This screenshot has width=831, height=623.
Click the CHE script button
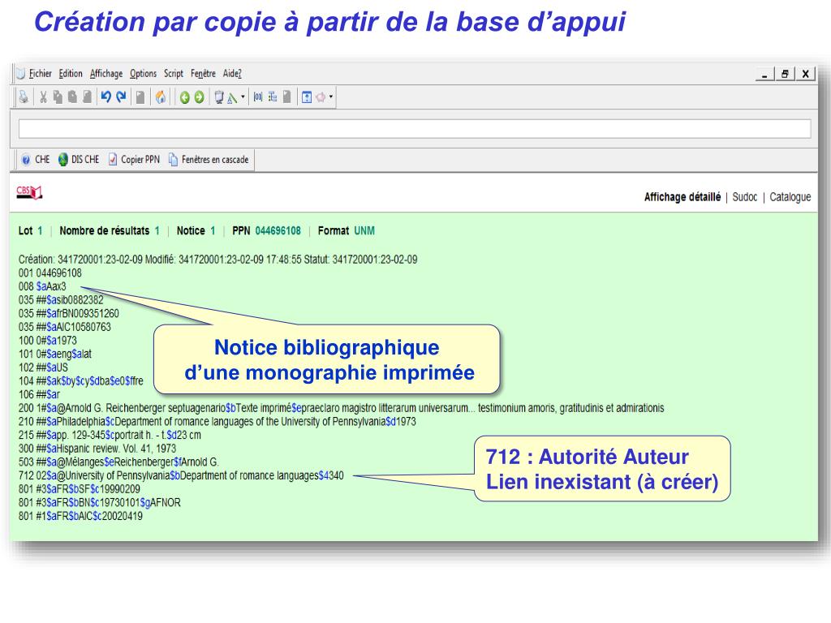tap(36, 160)
